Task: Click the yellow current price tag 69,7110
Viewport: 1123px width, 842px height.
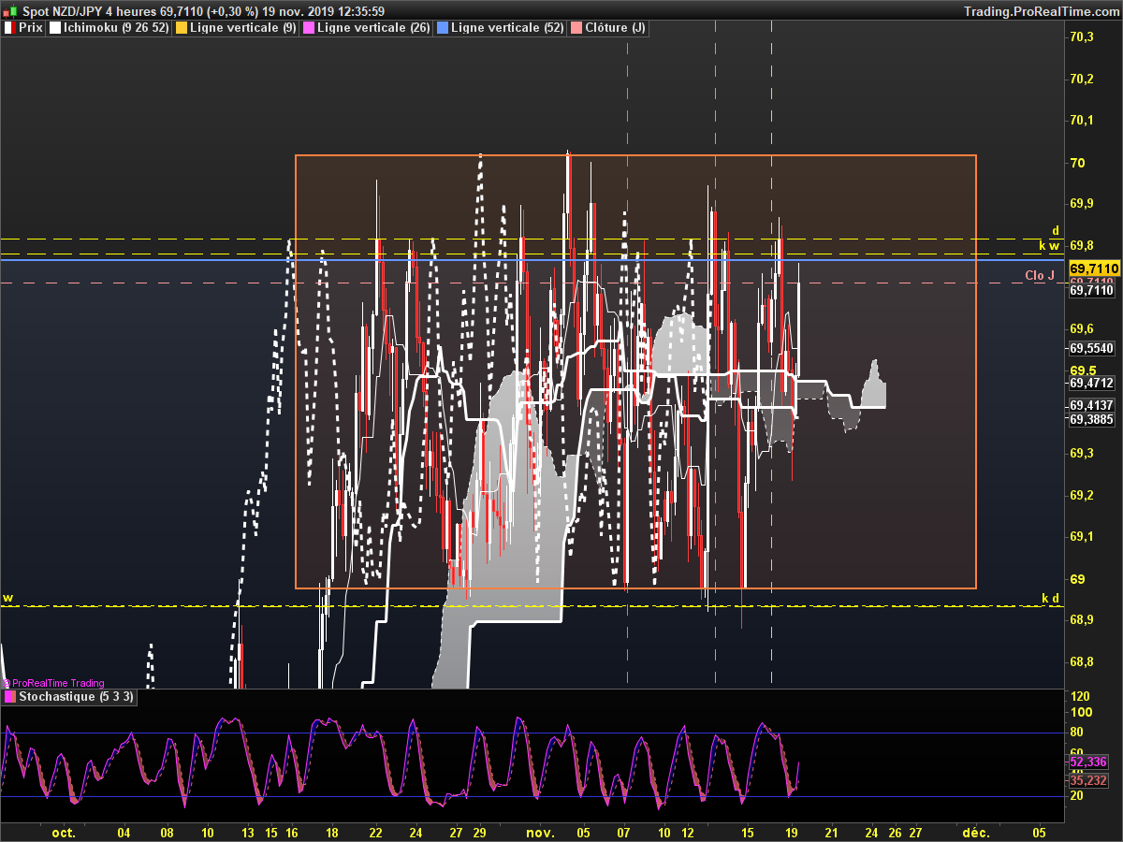Action: pyautogui.click(x=1094, y=269)
